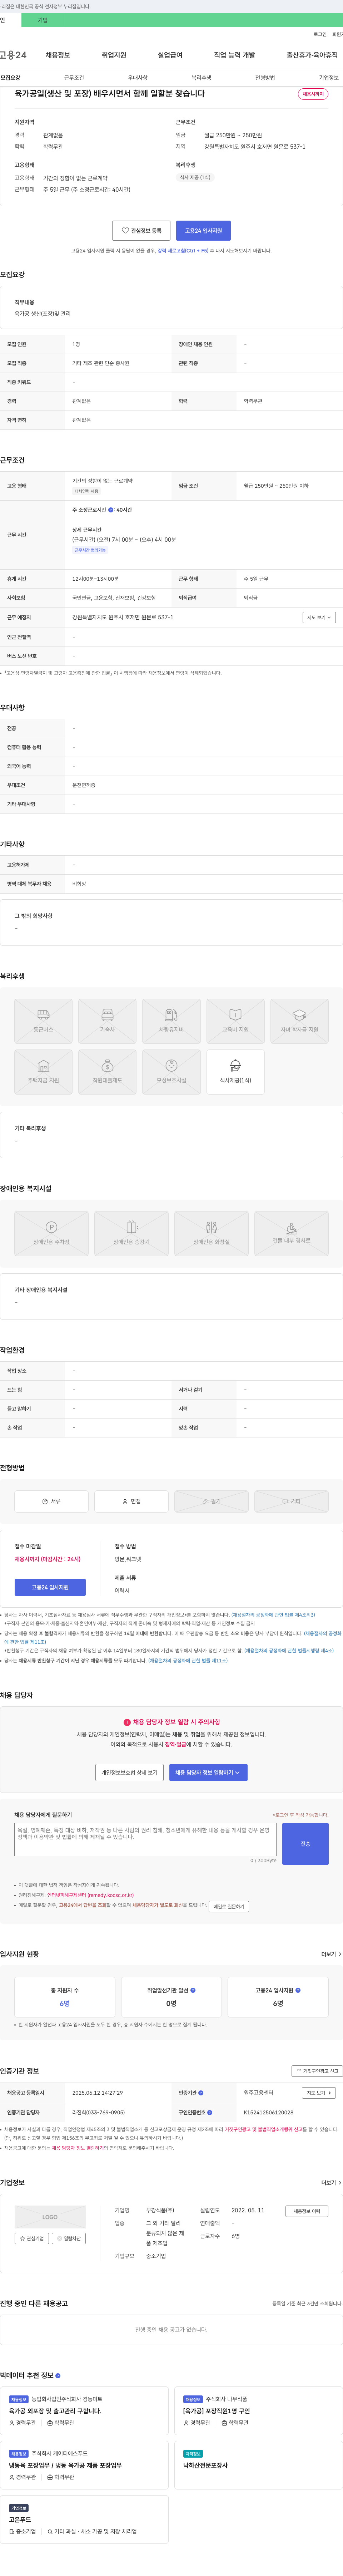
Task: Click the 필기 screening method box
Action: coord(211,1501)
